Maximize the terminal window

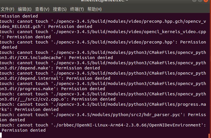[200, 1]
